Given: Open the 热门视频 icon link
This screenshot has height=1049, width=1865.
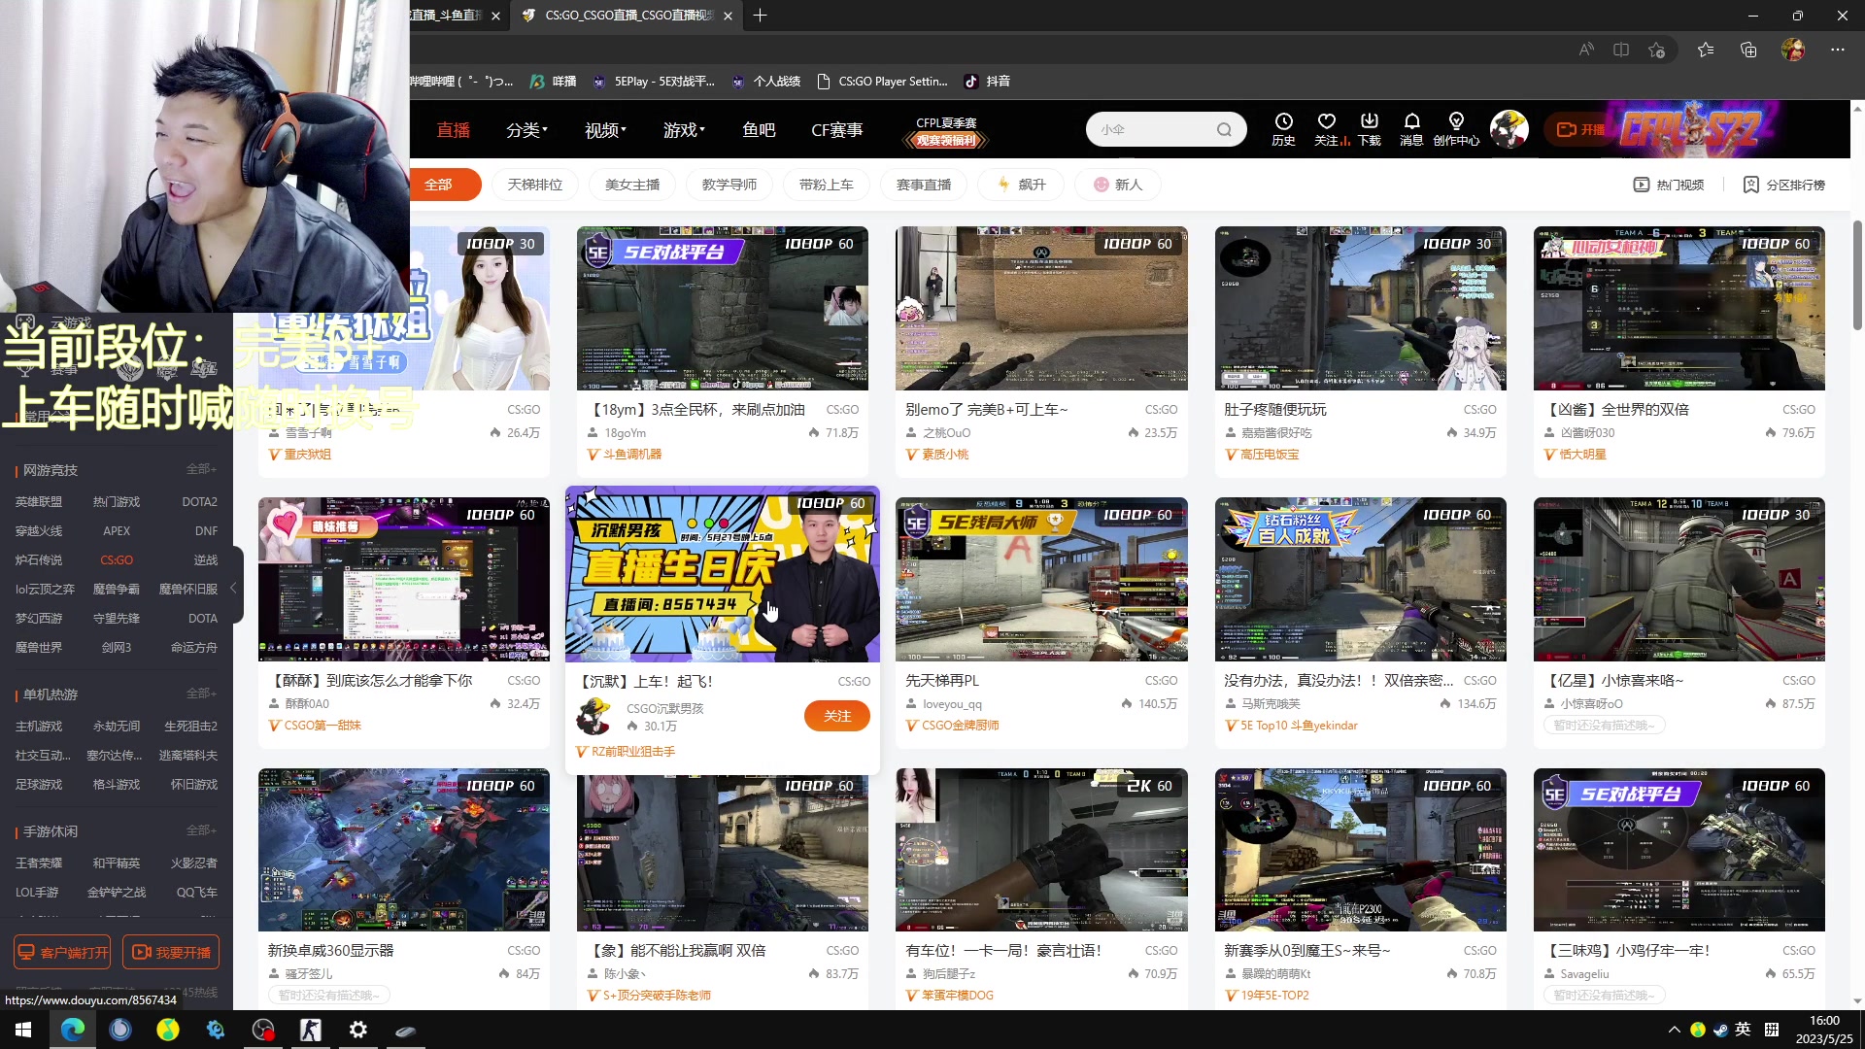Looking at the screenshot, I should click(1669, 185).
